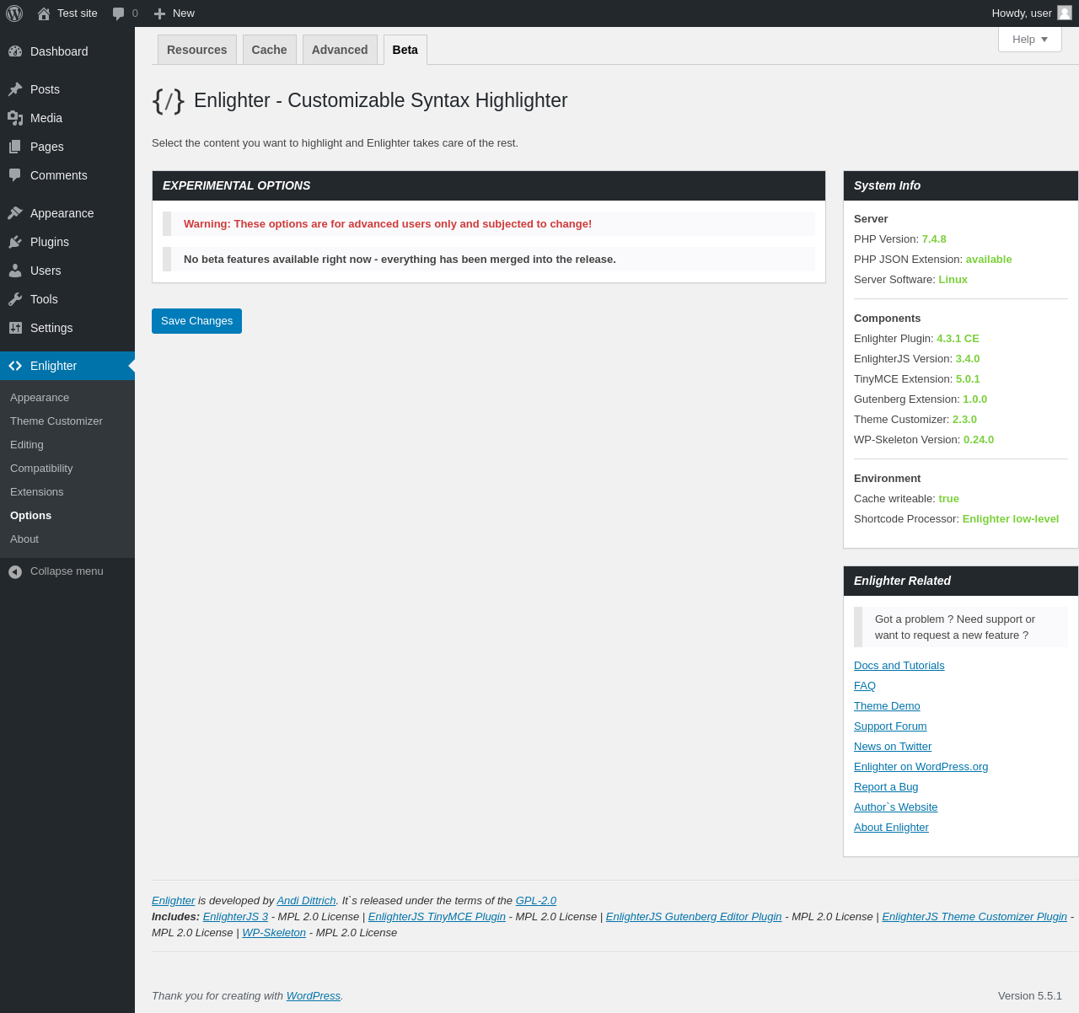Select the Options submenu item
This screenshot has height=1013, width=1079.
point(31,516)
